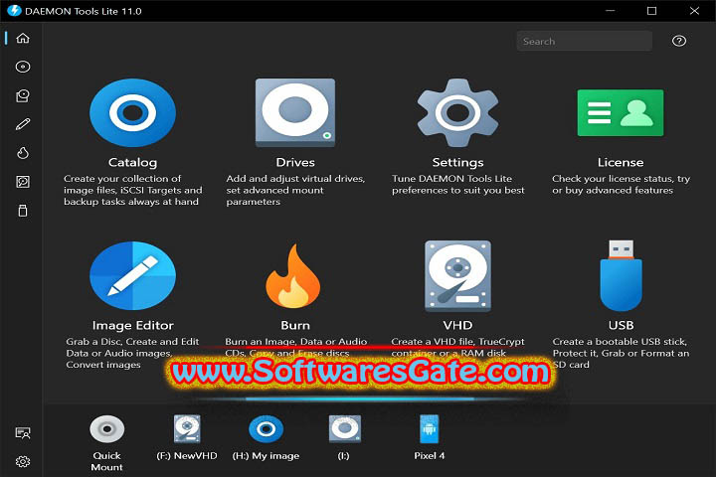Click the Catalog title text
This screenshot has width=716, height=477.
point(132,163)
